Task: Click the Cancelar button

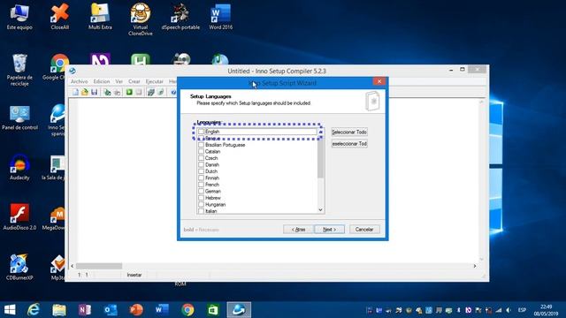Action: click(364, 230)
